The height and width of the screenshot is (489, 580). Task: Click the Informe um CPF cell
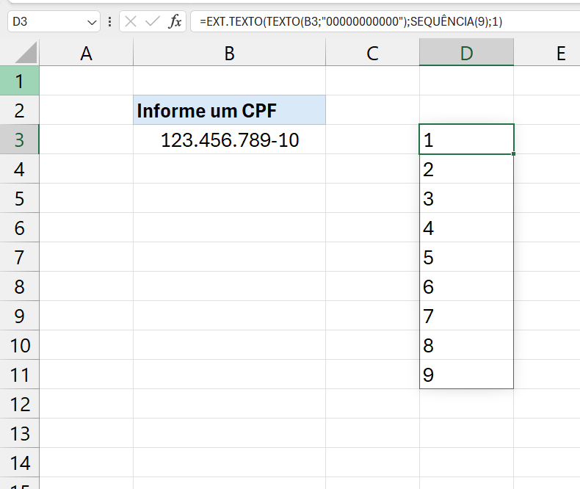[229, 111]
